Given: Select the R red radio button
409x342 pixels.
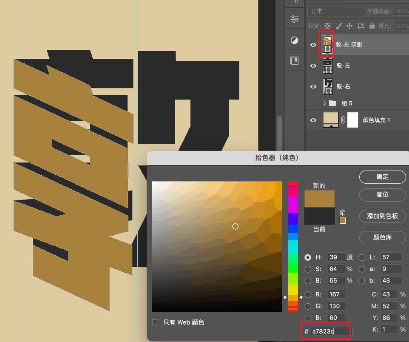Looking at the screenshot, I should click(308, 294).
